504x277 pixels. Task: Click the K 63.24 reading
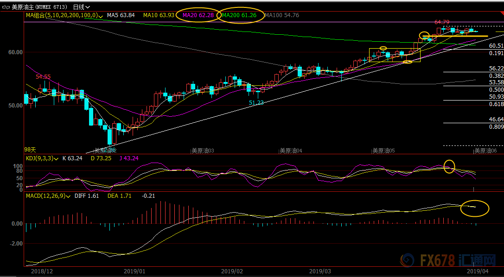pos(72,158)
